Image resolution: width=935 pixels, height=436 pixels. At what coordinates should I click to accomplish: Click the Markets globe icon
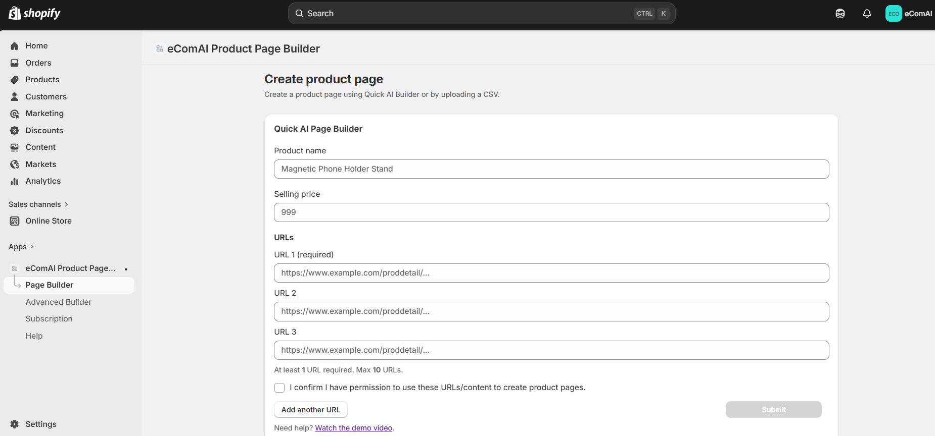point(15,165)
